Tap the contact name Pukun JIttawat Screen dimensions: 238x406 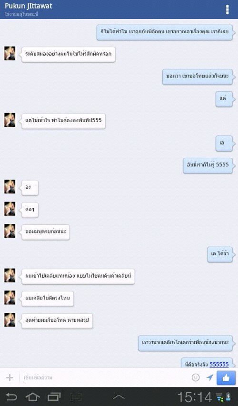point(29,6)
